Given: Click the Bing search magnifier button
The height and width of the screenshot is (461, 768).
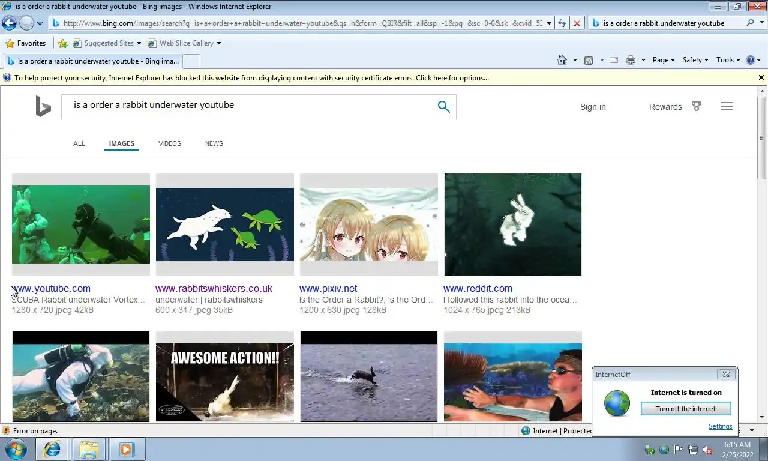Looking at the screenshot, I should [443, 107].
